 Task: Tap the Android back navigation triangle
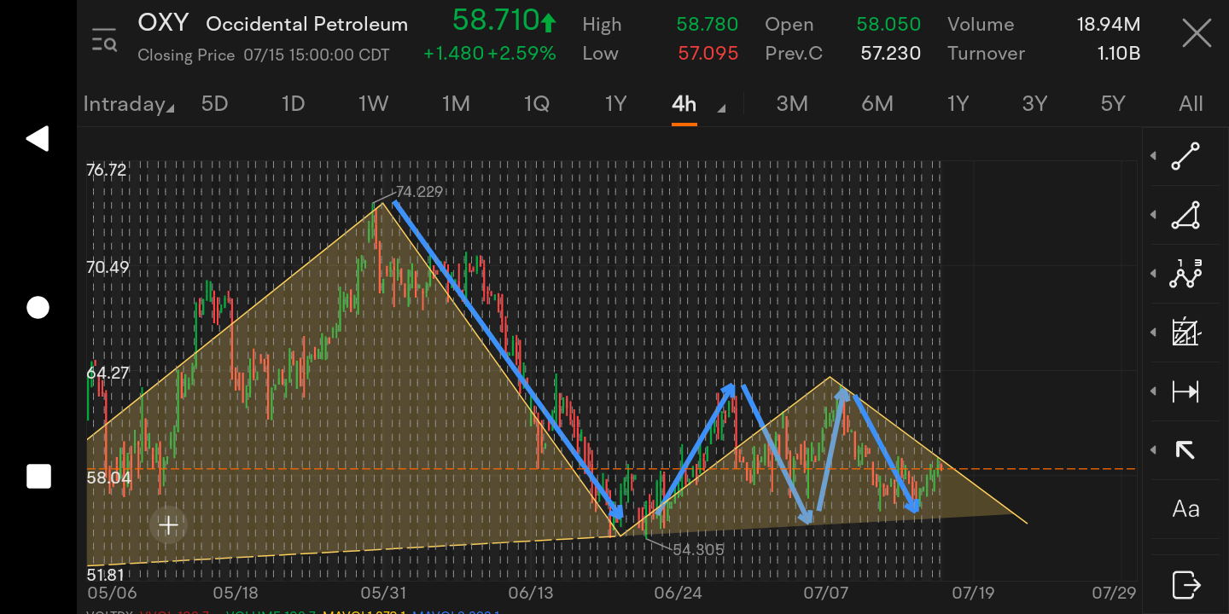click(38, 139)
